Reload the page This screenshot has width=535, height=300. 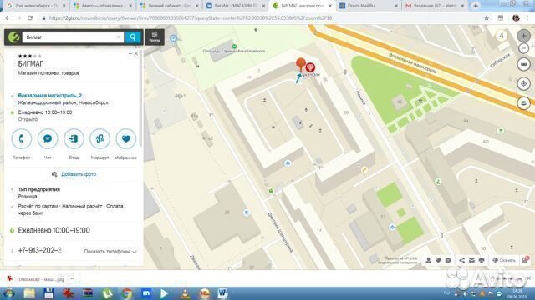tap(30, 18)
